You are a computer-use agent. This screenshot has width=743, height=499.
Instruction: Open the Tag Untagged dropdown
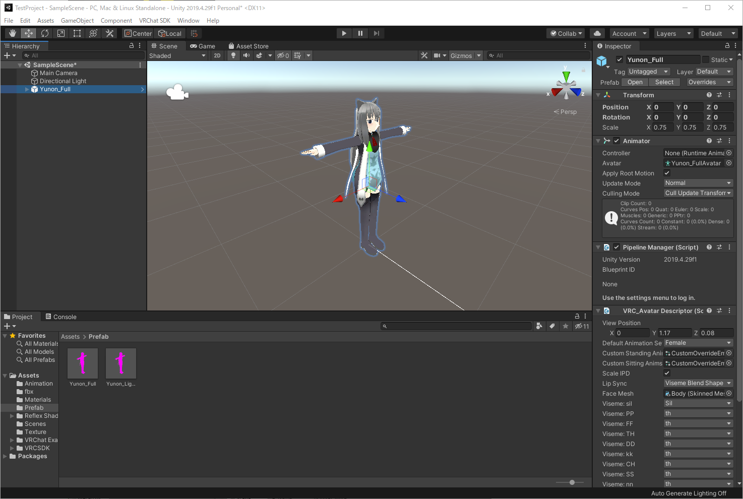[648, 72]
